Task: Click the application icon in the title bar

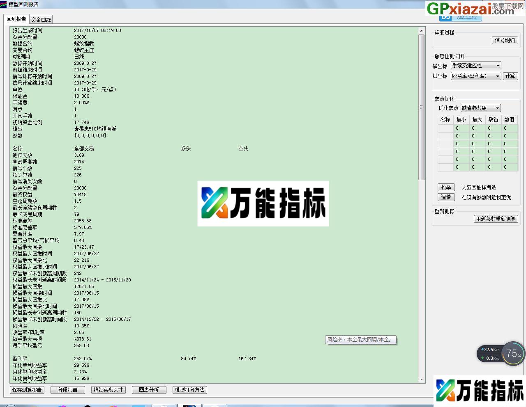Action: pos(4,4)
